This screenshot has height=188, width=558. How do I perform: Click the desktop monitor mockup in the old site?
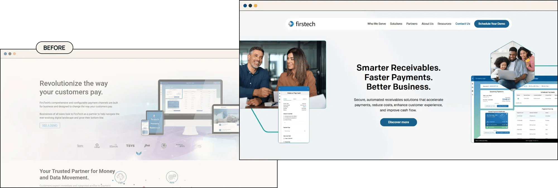[190, 101]
